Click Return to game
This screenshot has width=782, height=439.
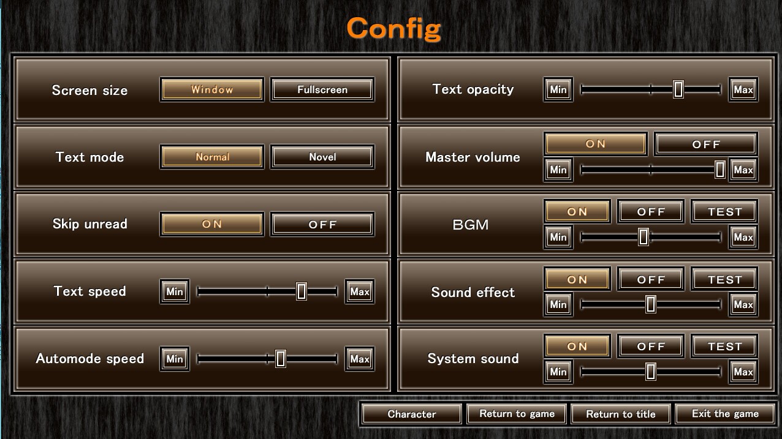[517, 414]
